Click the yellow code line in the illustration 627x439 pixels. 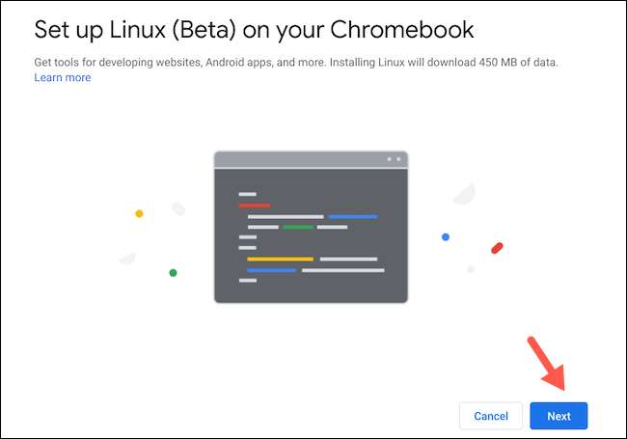280,259
